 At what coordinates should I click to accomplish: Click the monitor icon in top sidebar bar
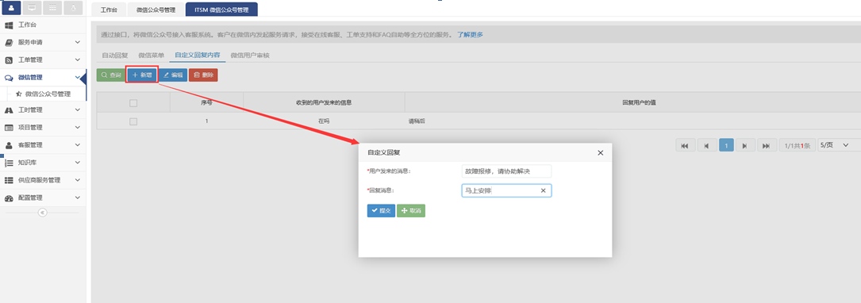(33, 8)
